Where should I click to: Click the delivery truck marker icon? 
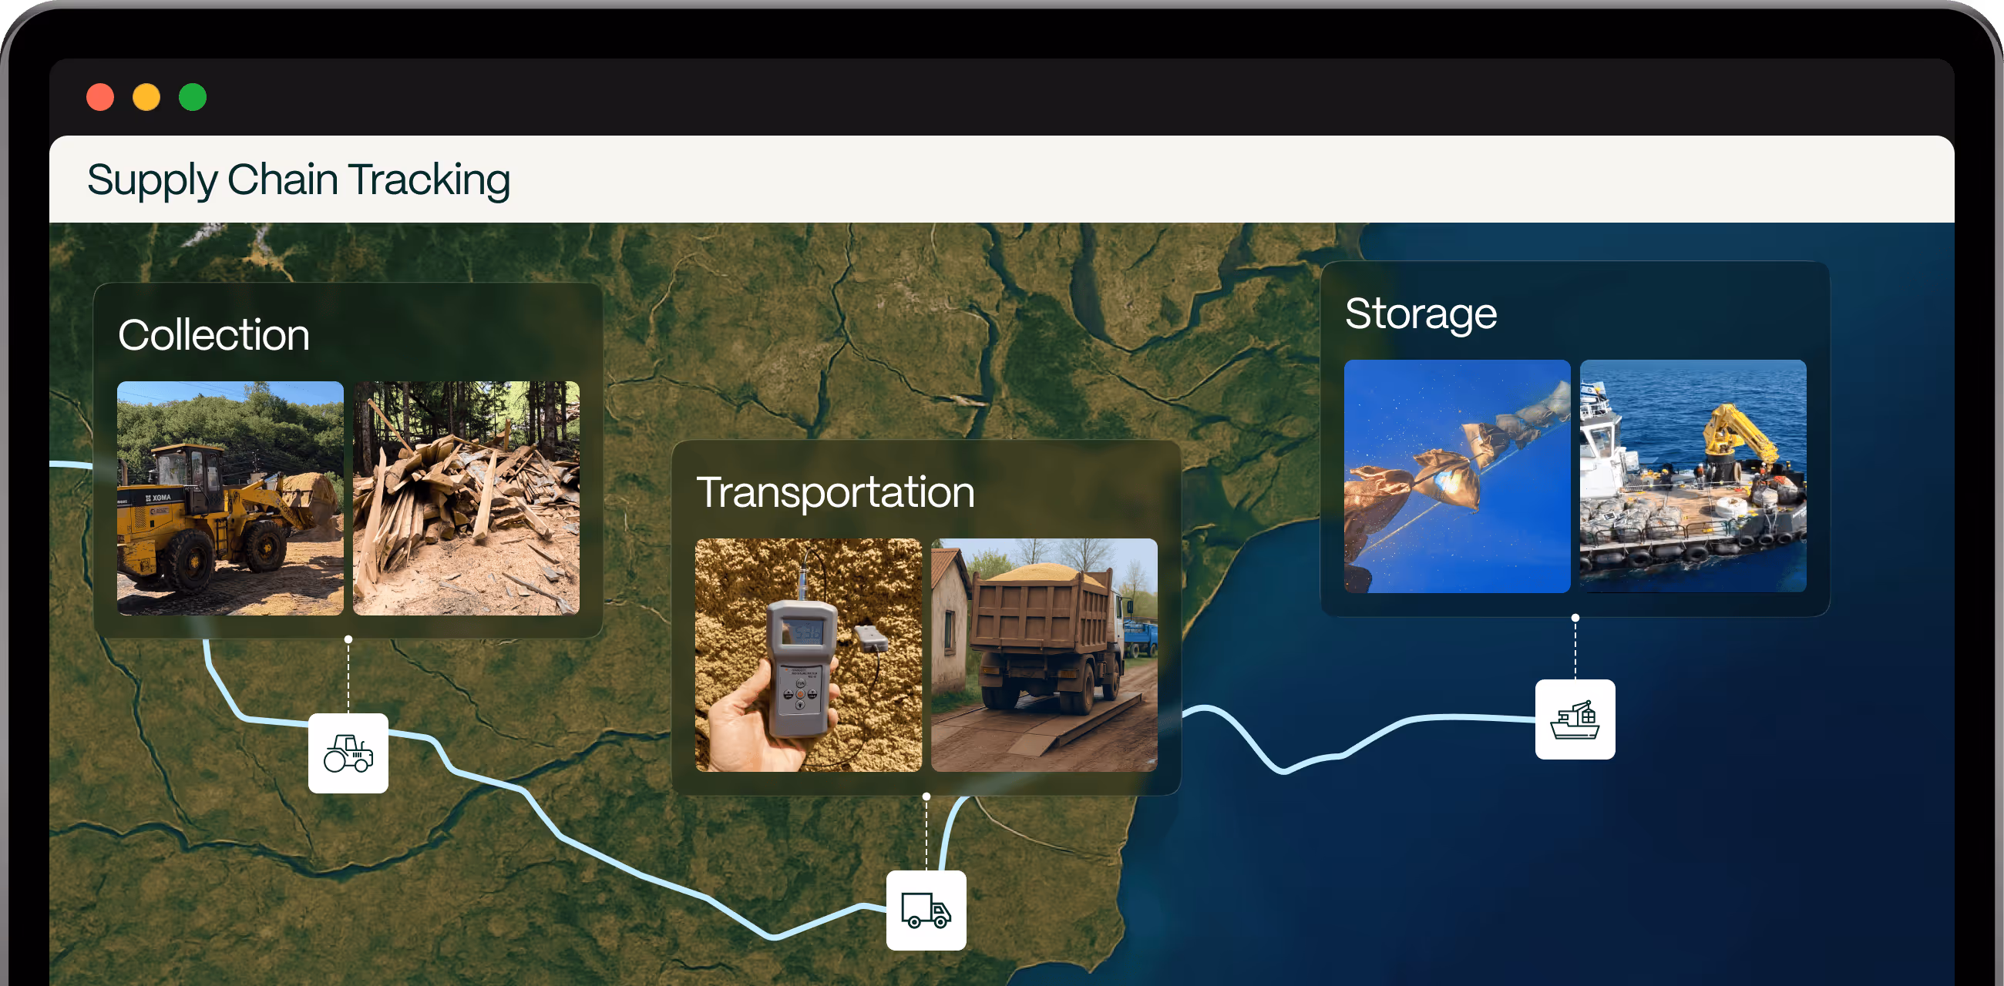coord(926,910)
